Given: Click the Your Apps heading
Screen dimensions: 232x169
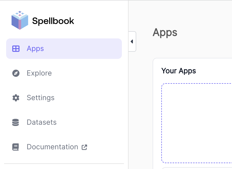Looking at the screenshot, I should 179,71.
